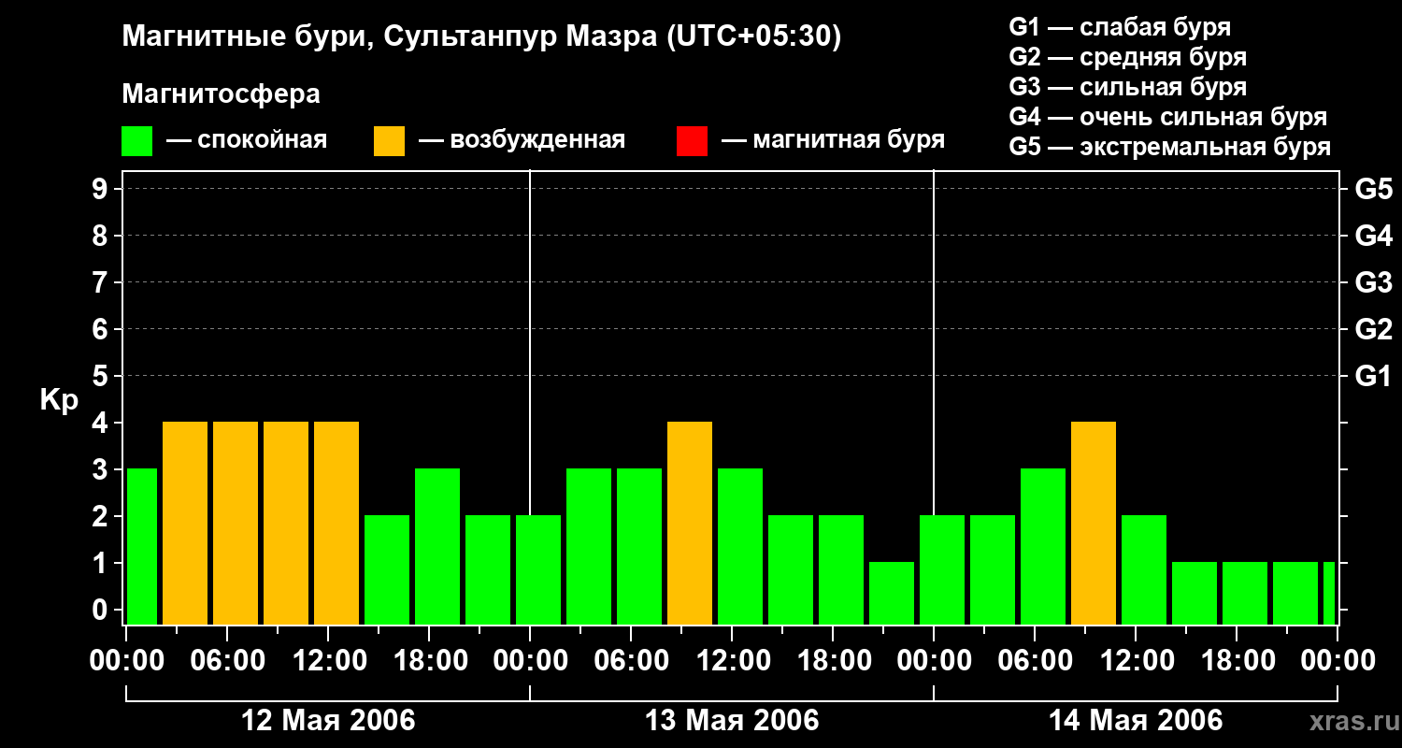Click the '06:00' time label under 14 May
Image resolution: width=1402 pixels, height=748 pixels.
(1035, 661)
